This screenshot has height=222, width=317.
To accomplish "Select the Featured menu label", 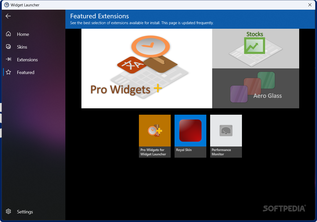I will point(25,72).
